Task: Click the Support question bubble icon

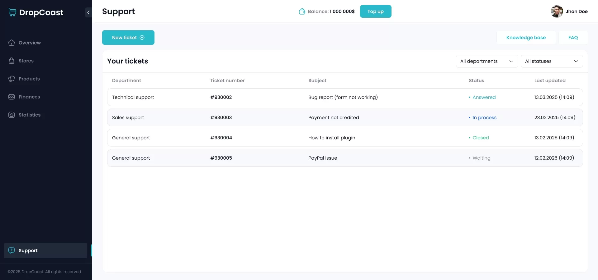Action: 12,250
